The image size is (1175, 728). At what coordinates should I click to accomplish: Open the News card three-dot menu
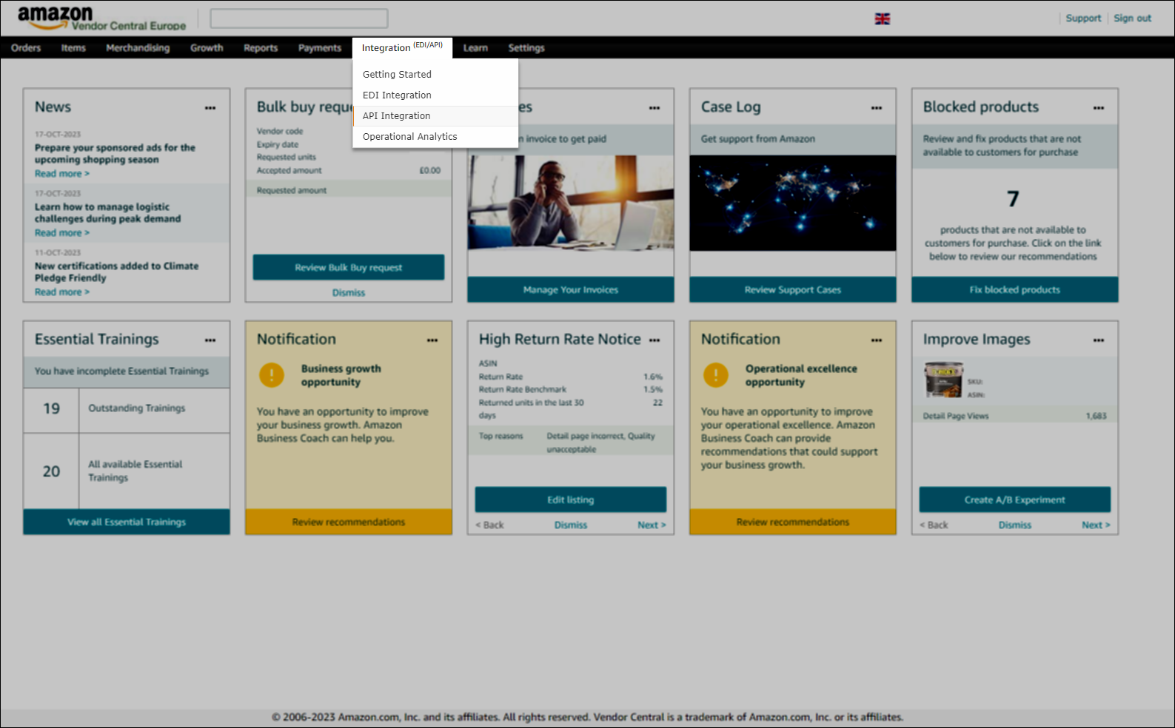coord(210,108)
